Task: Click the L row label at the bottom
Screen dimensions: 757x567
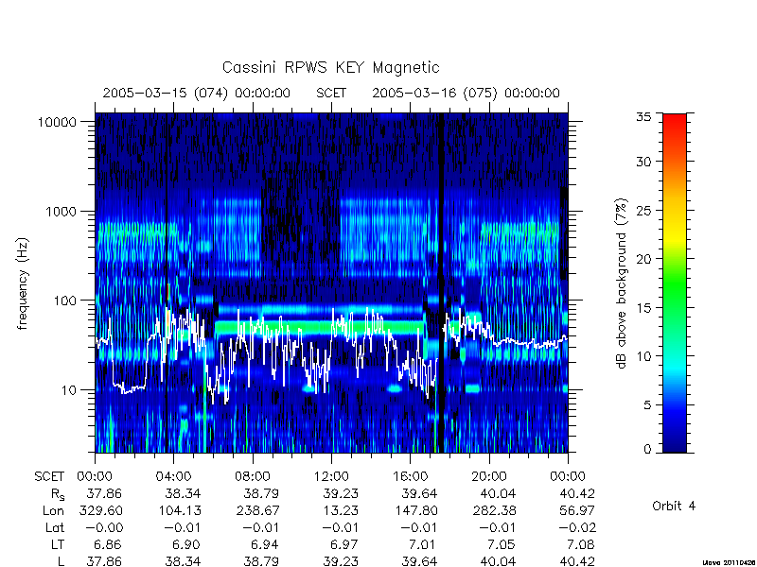Action: click(x=61, y=561)
